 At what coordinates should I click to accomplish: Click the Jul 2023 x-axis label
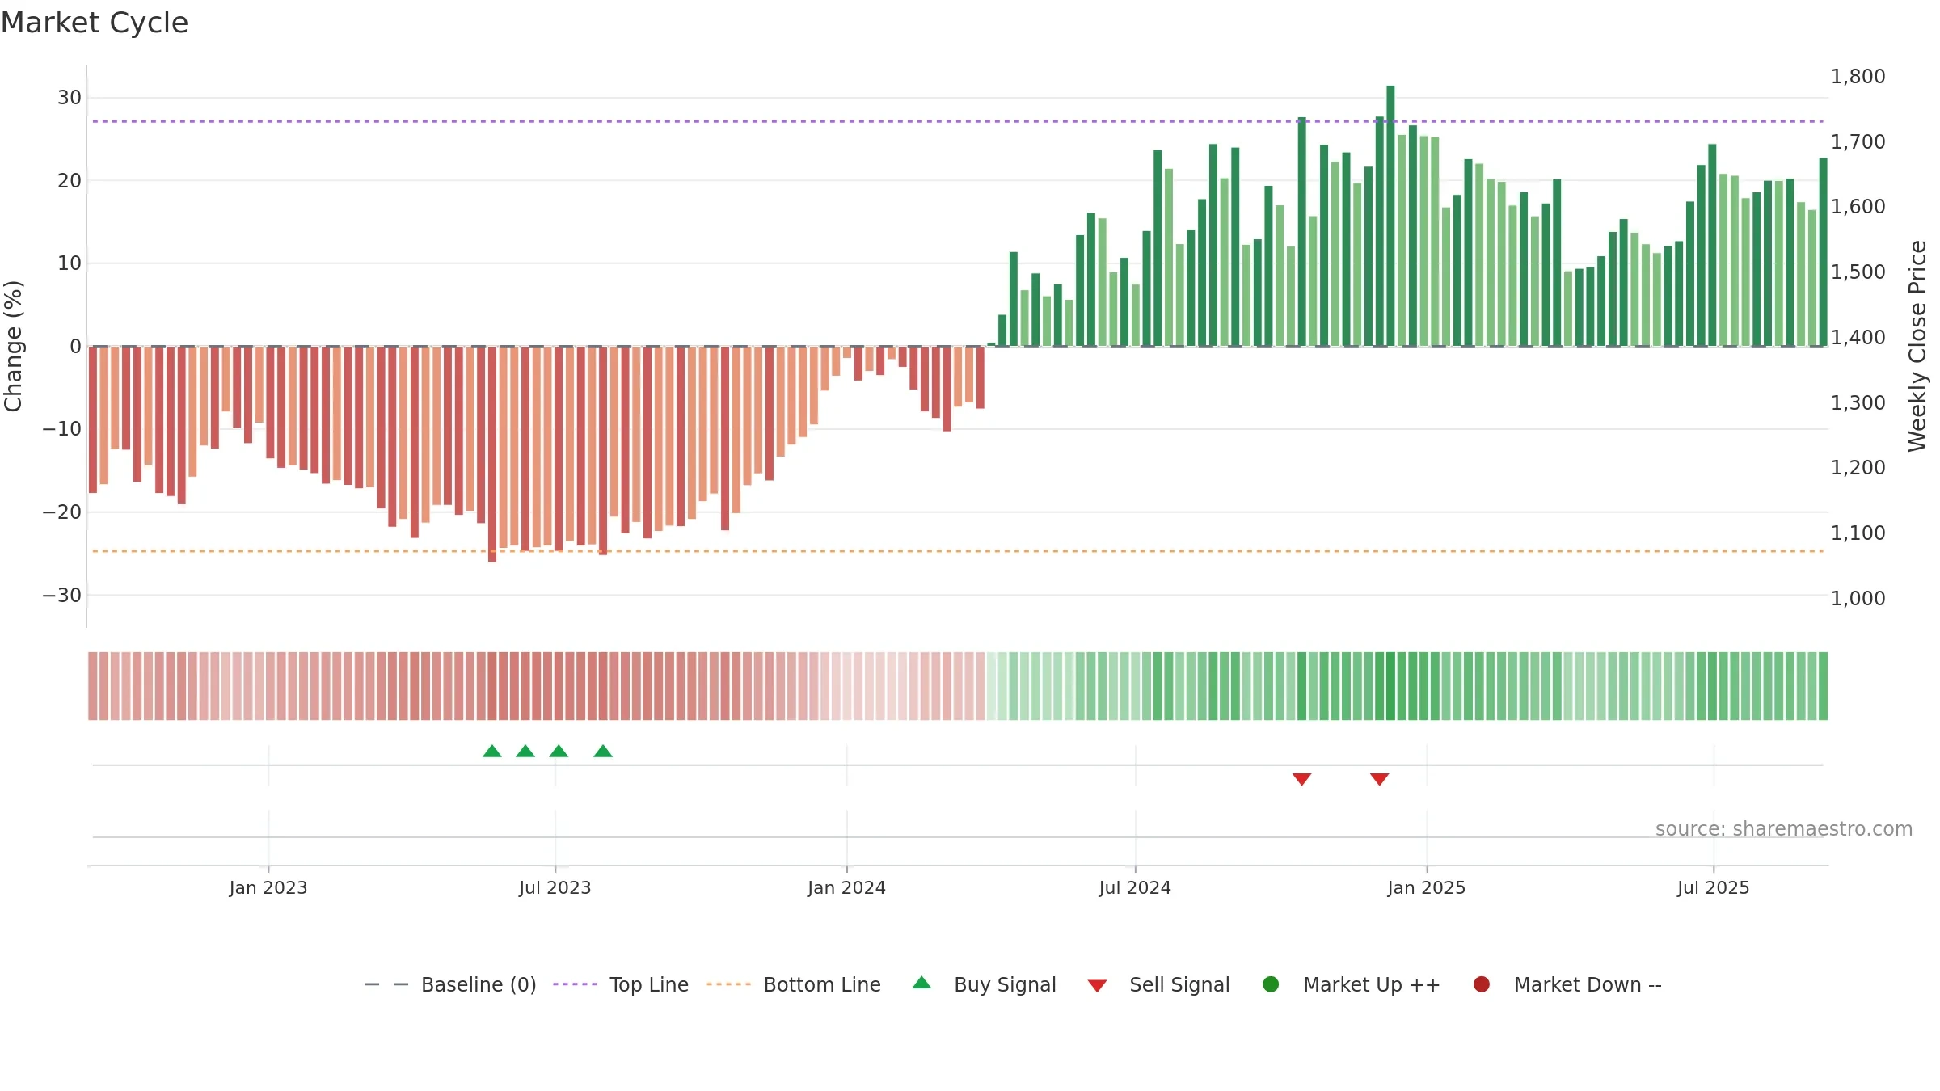point(555,888)
